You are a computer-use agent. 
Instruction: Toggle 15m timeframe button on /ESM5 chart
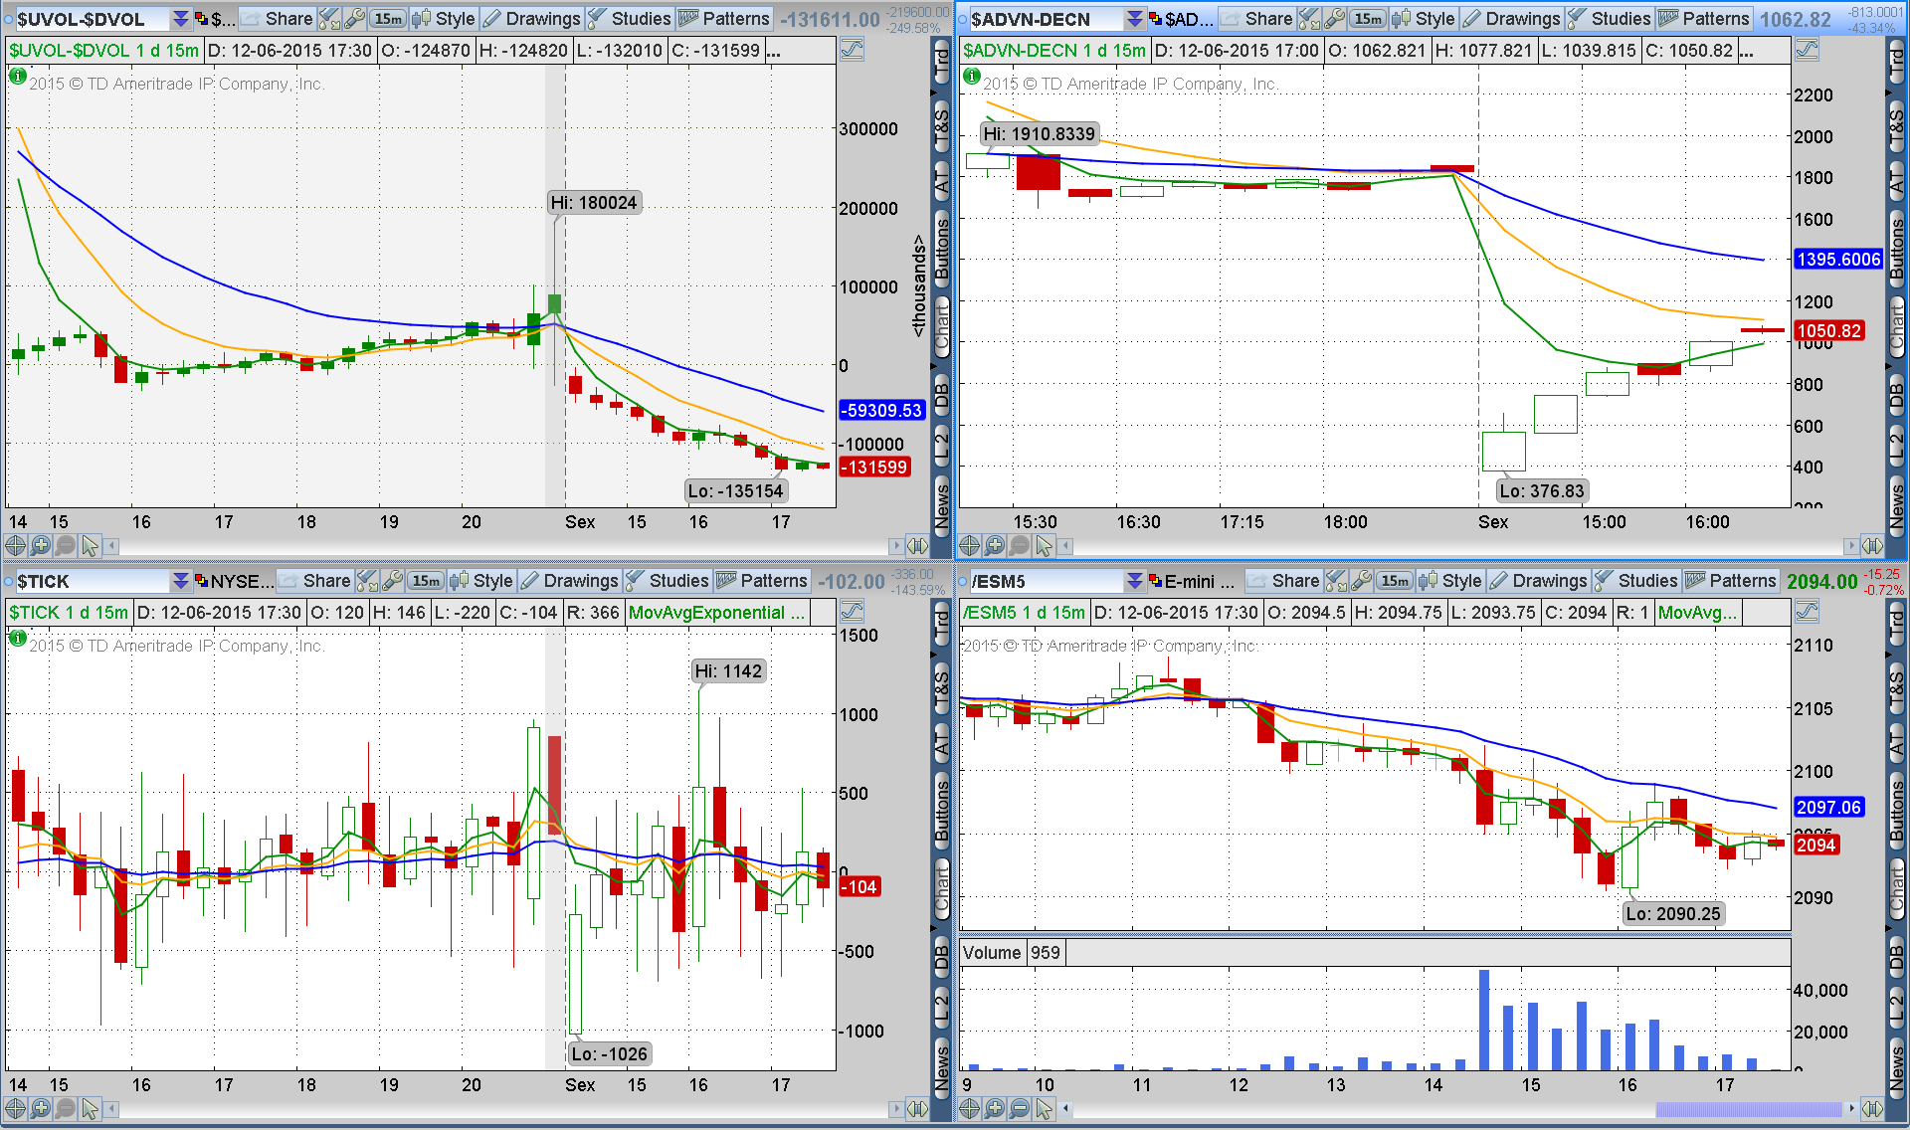[x=1395, y=581]
